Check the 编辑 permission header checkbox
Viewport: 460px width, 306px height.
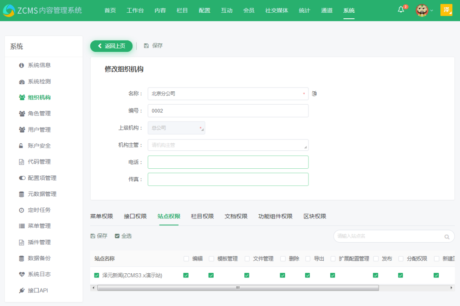pyautogui.click(x=186, y=258)
